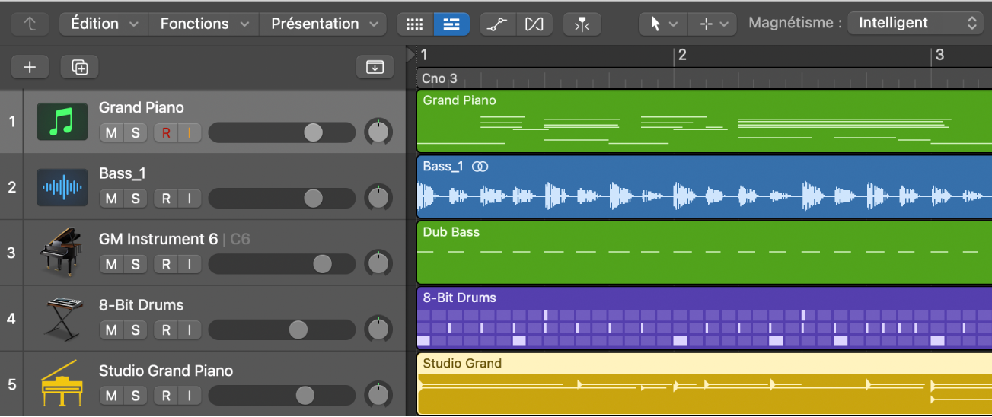The image size is (992, 417).
Task: Select the list view icon
Action: (451, 24)
